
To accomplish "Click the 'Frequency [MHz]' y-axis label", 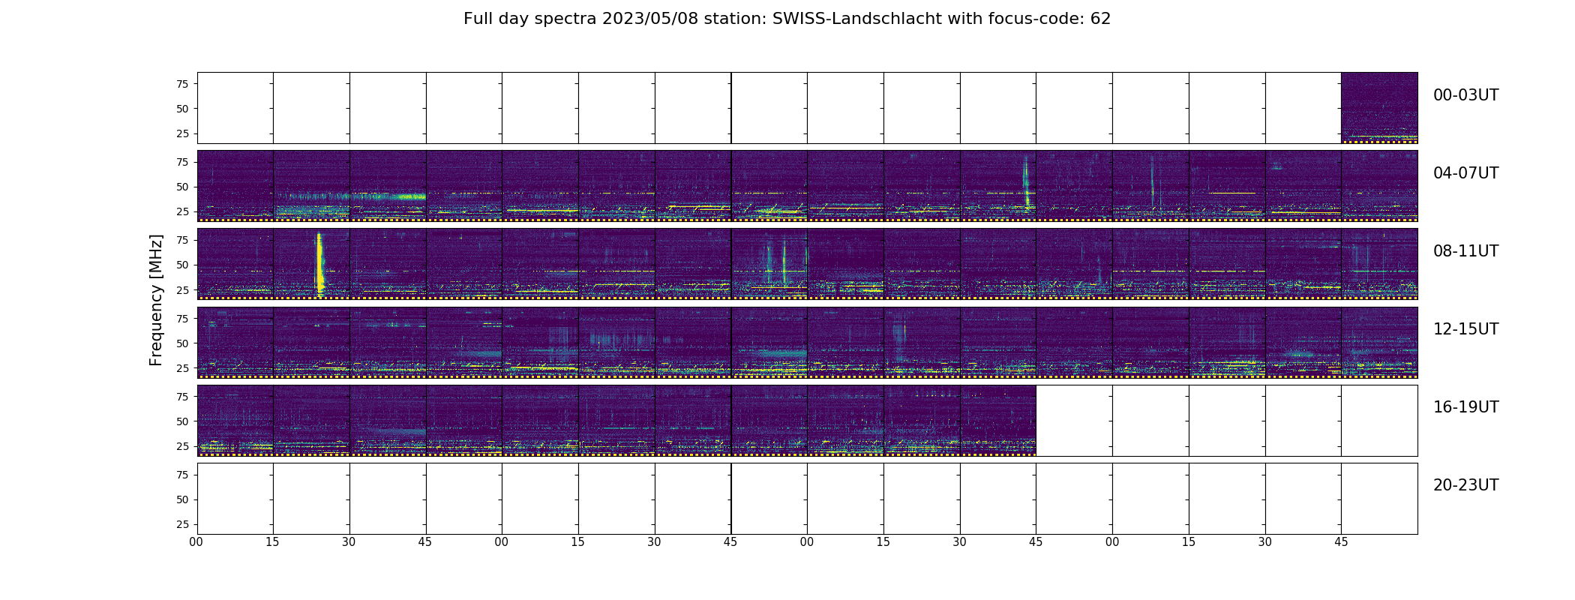I will [156, 300].
